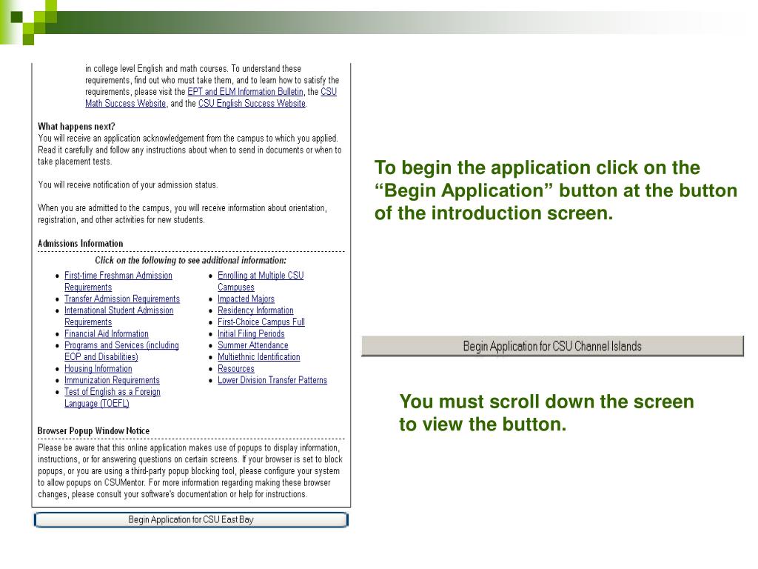Viewport: 758px width, 569px height.
Task: Click 'You must scroll down the screen' slide text
Action: coord(547,402)
